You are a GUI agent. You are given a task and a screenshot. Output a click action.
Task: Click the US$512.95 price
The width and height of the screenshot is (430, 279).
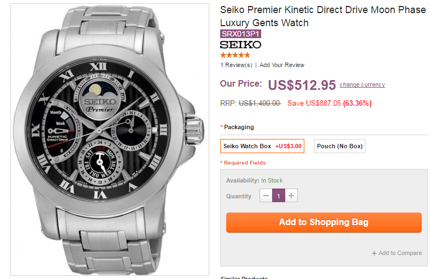302,85
